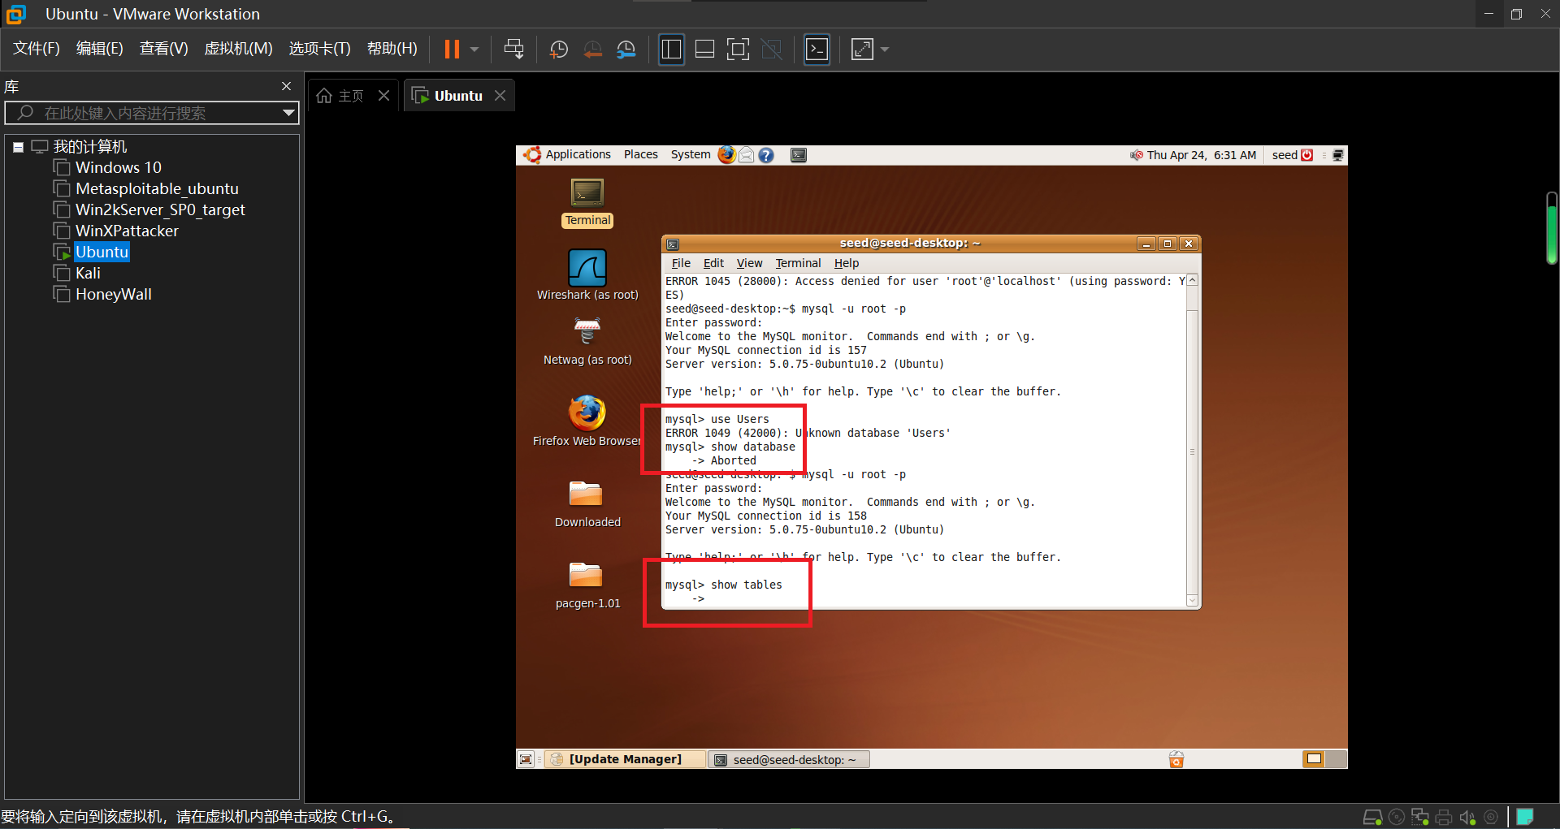The width and height of the screenshot is (1560, 829).
Task: Open the terminal window Edit menu
Action: 713,263
